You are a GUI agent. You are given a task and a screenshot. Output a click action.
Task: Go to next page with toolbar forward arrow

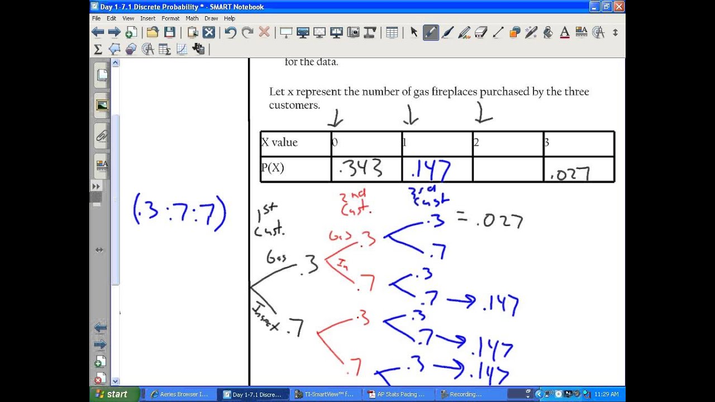115,32
